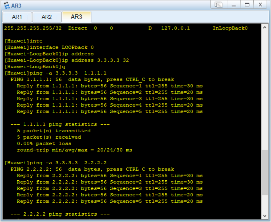Click the 1.1.1.1 reply with Sequence=1
Viewport: 271px width, 222px height.
[x=110, y=86]
